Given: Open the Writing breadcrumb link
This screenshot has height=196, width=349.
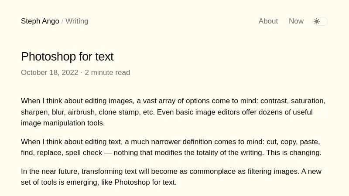Looking at the screenshot, I should (x=77, y=21).
